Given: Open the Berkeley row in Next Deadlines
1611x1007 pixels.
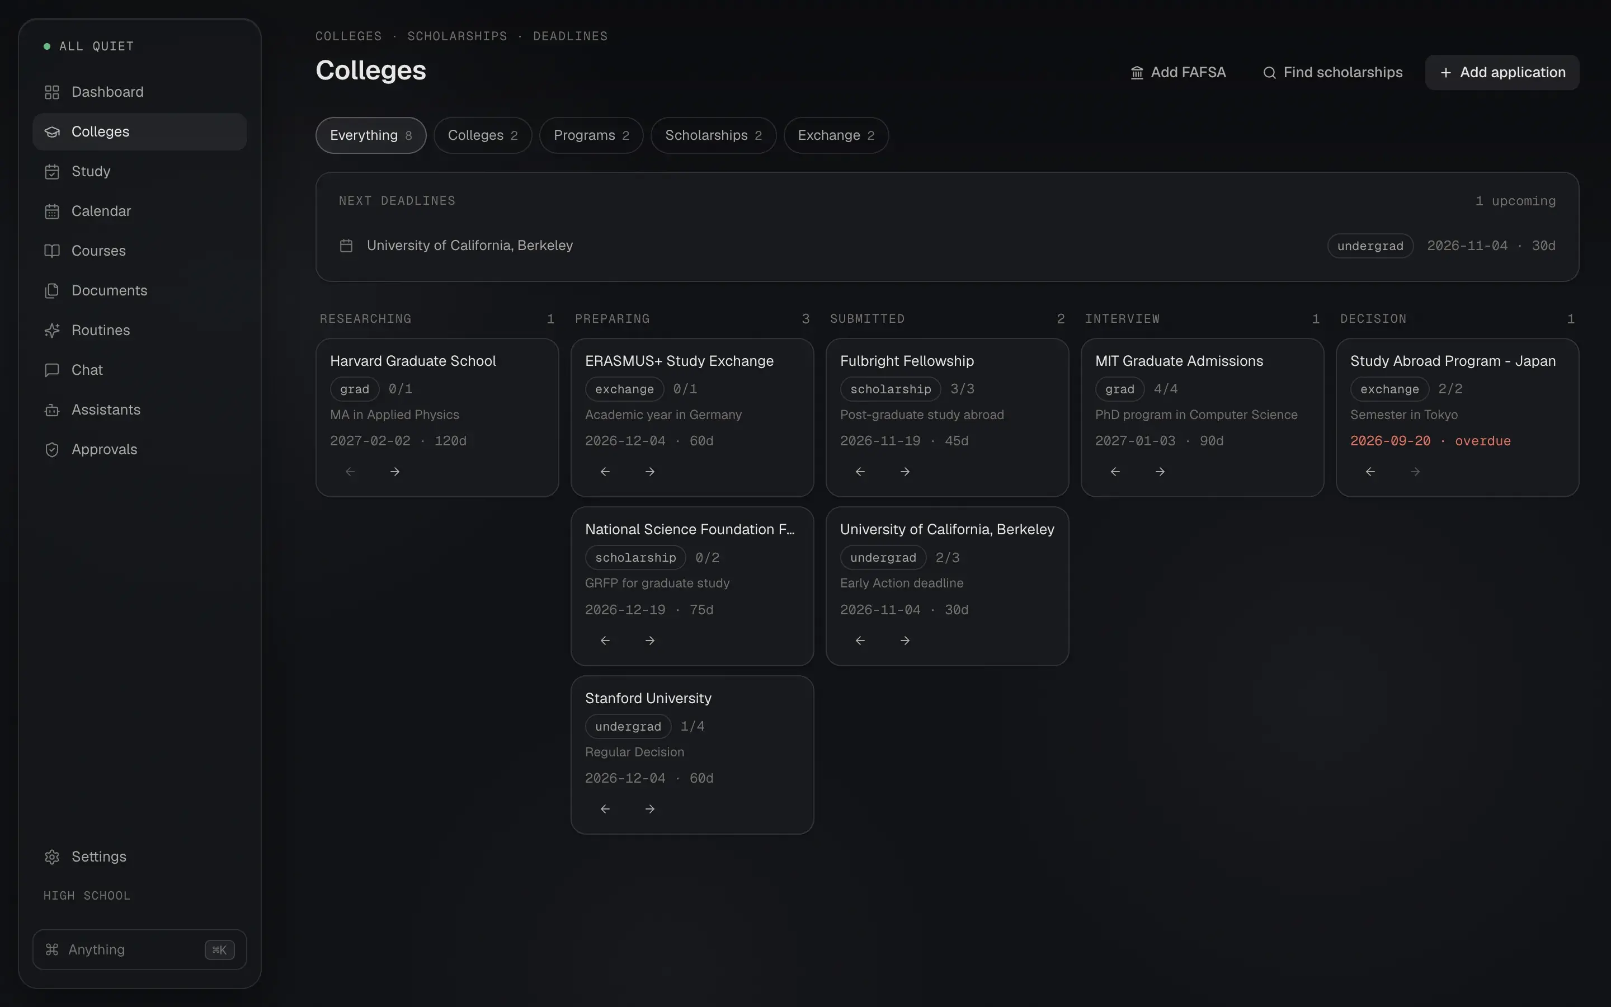Looking at the screenshot, I should pyautogui.click(x=947, y=246).
